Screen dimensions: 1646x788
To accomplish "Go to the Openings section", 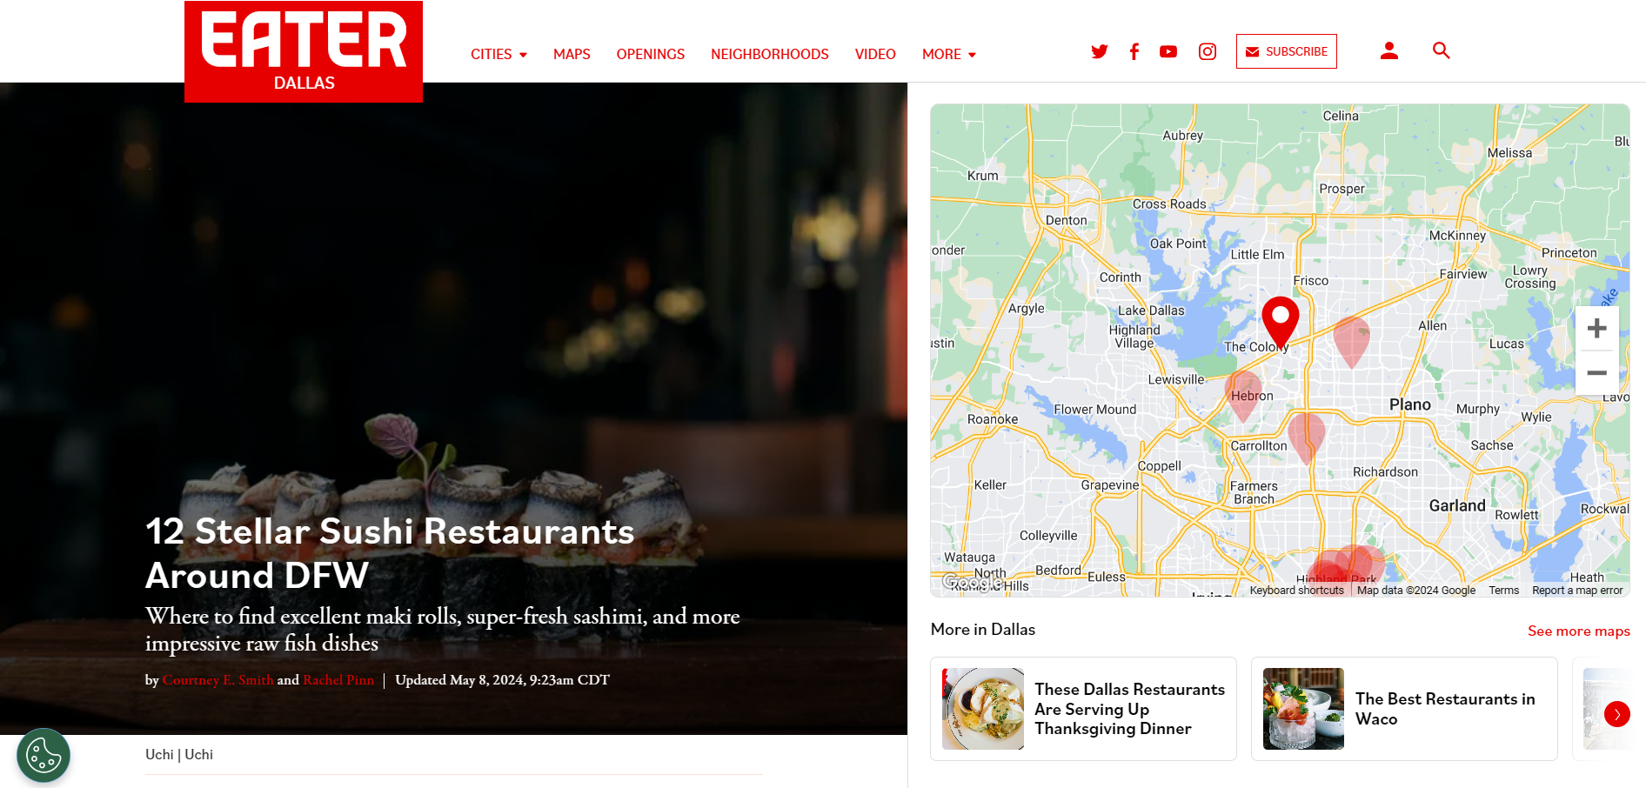I will coord(651,54).
